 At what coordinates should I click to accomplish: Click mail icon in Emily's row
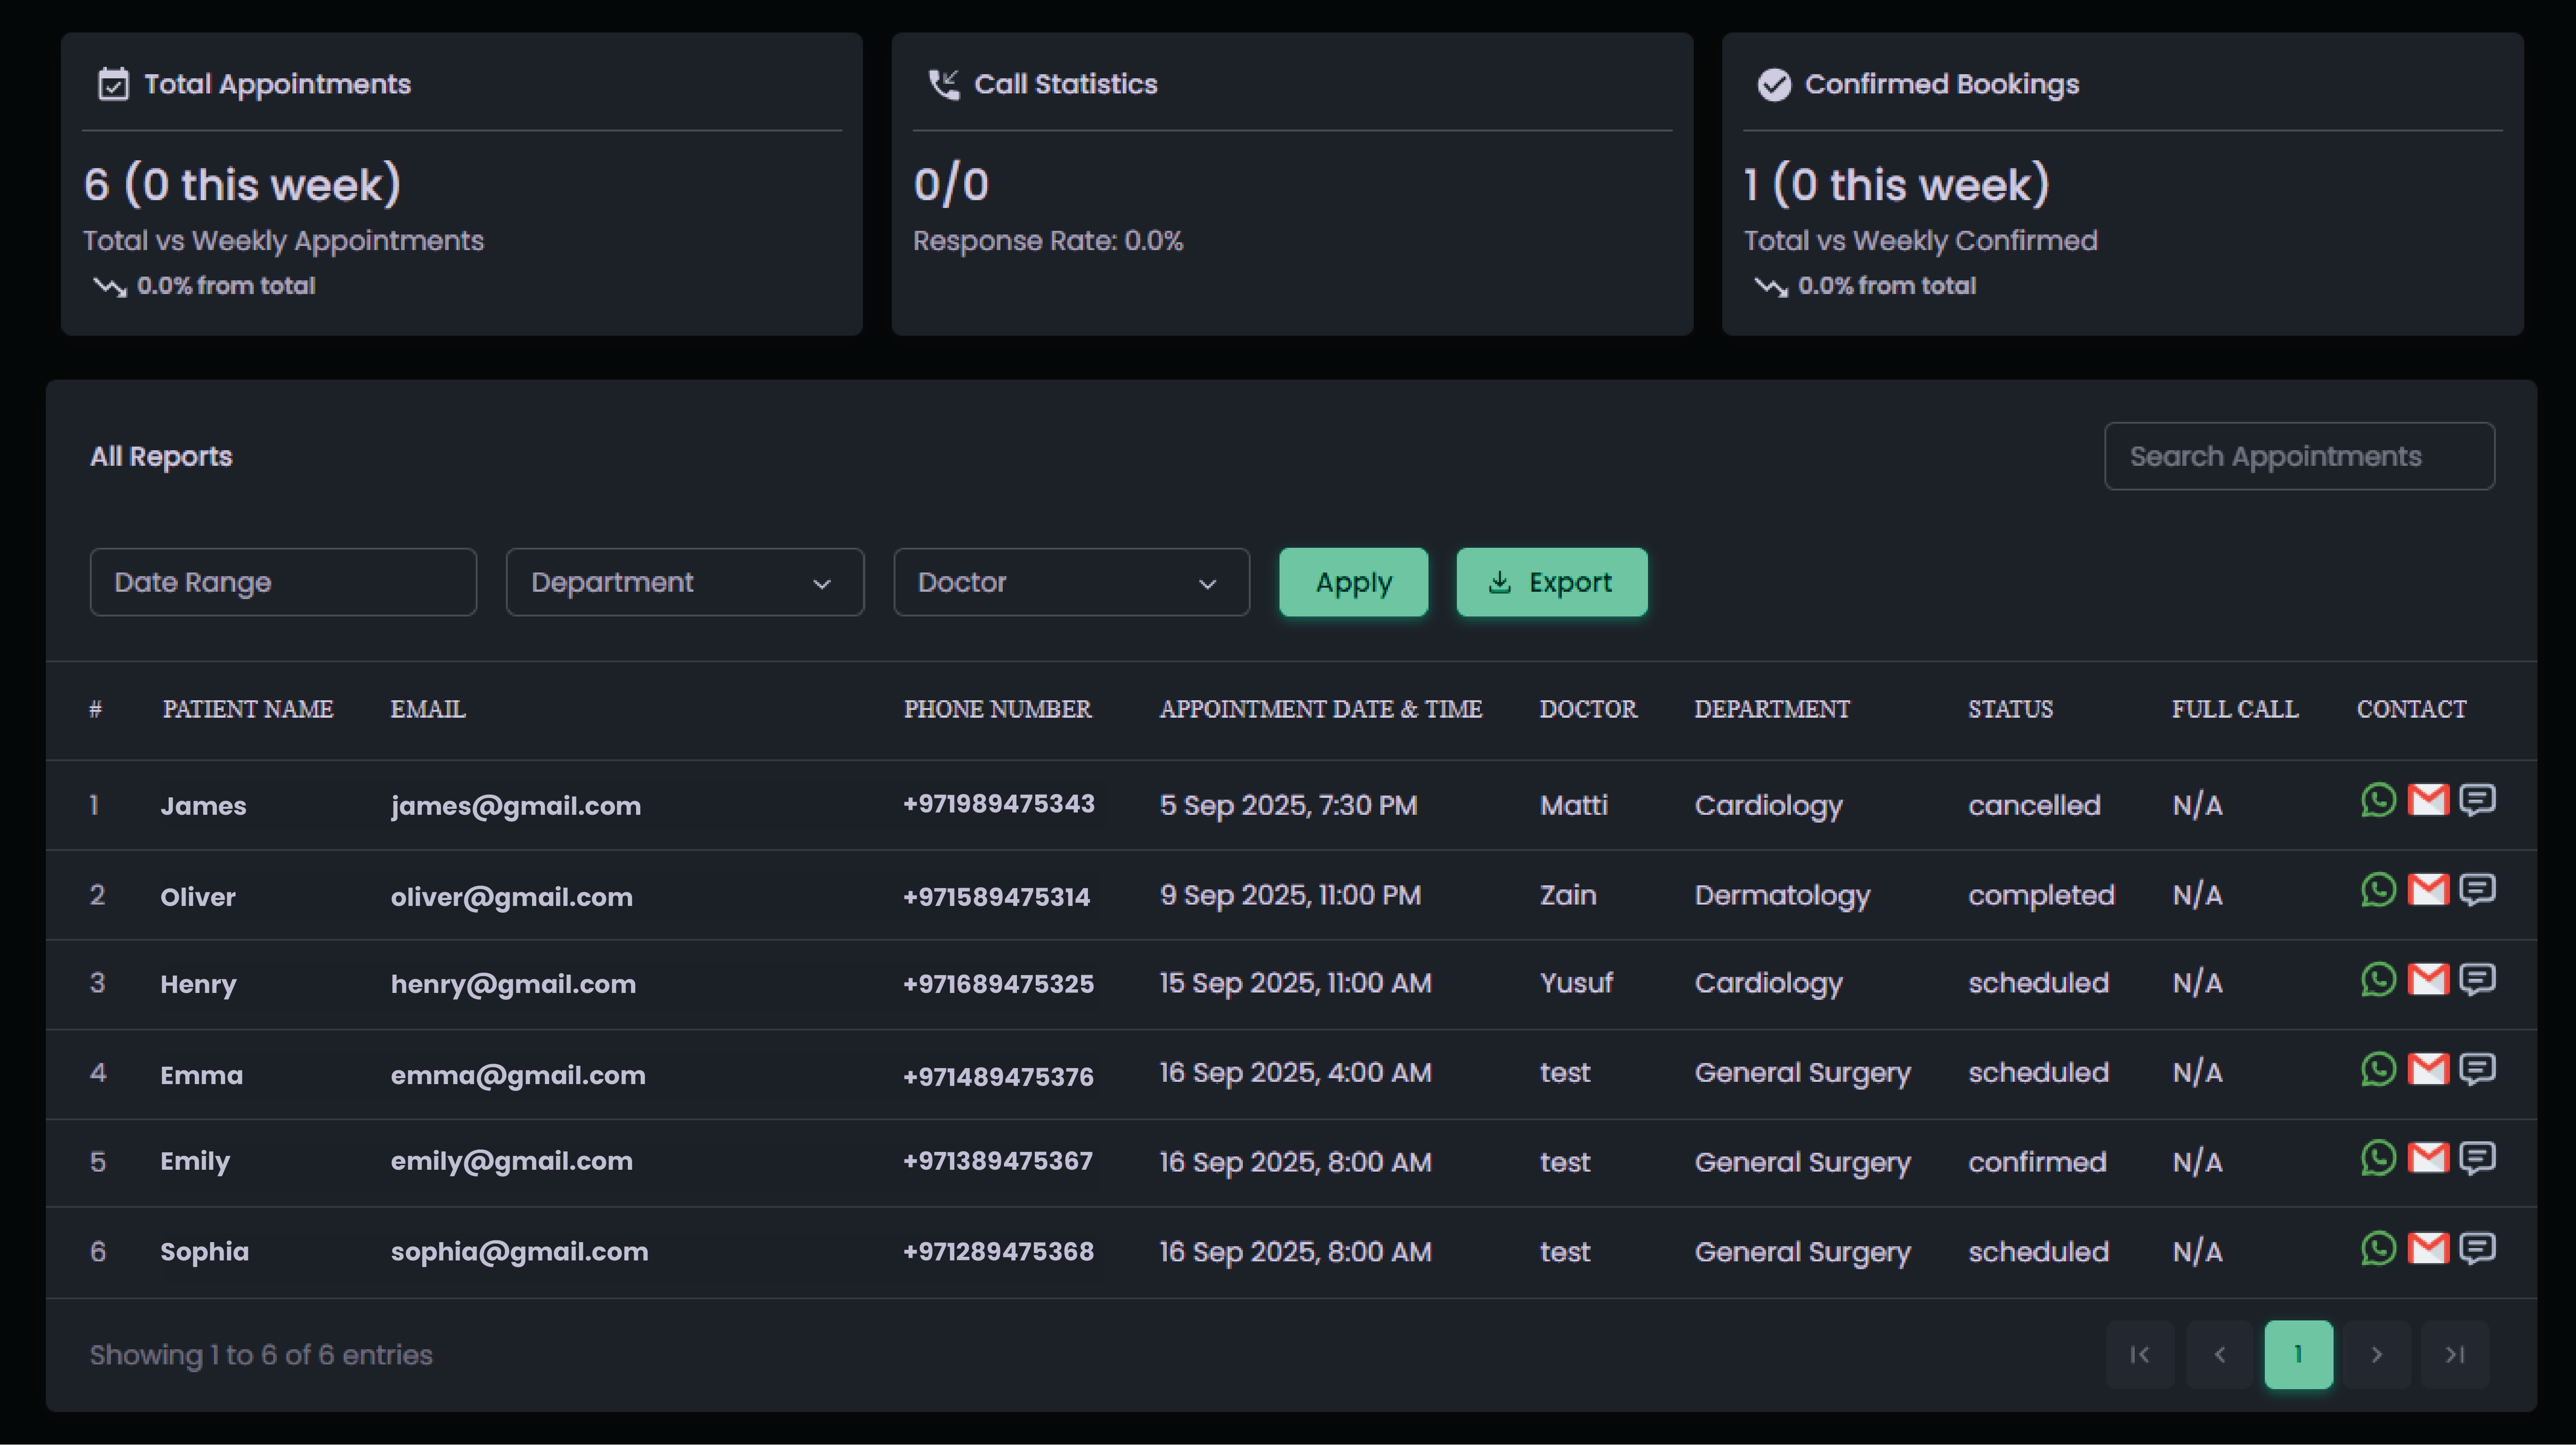coord(2427,1158)
